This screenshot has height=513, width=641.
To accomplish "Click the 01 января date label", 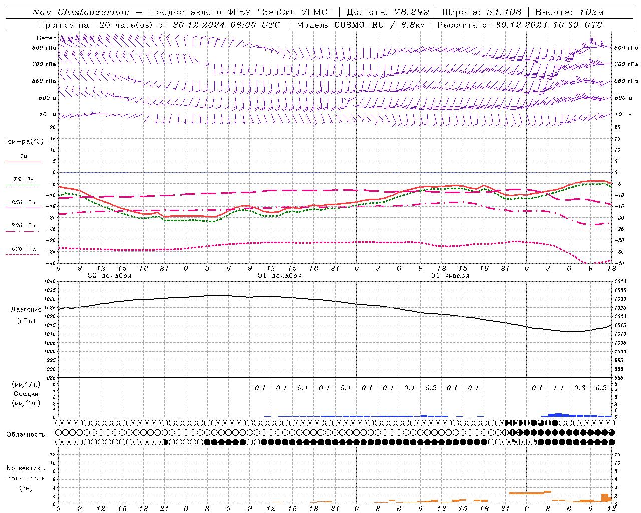I will coord(450,276).
